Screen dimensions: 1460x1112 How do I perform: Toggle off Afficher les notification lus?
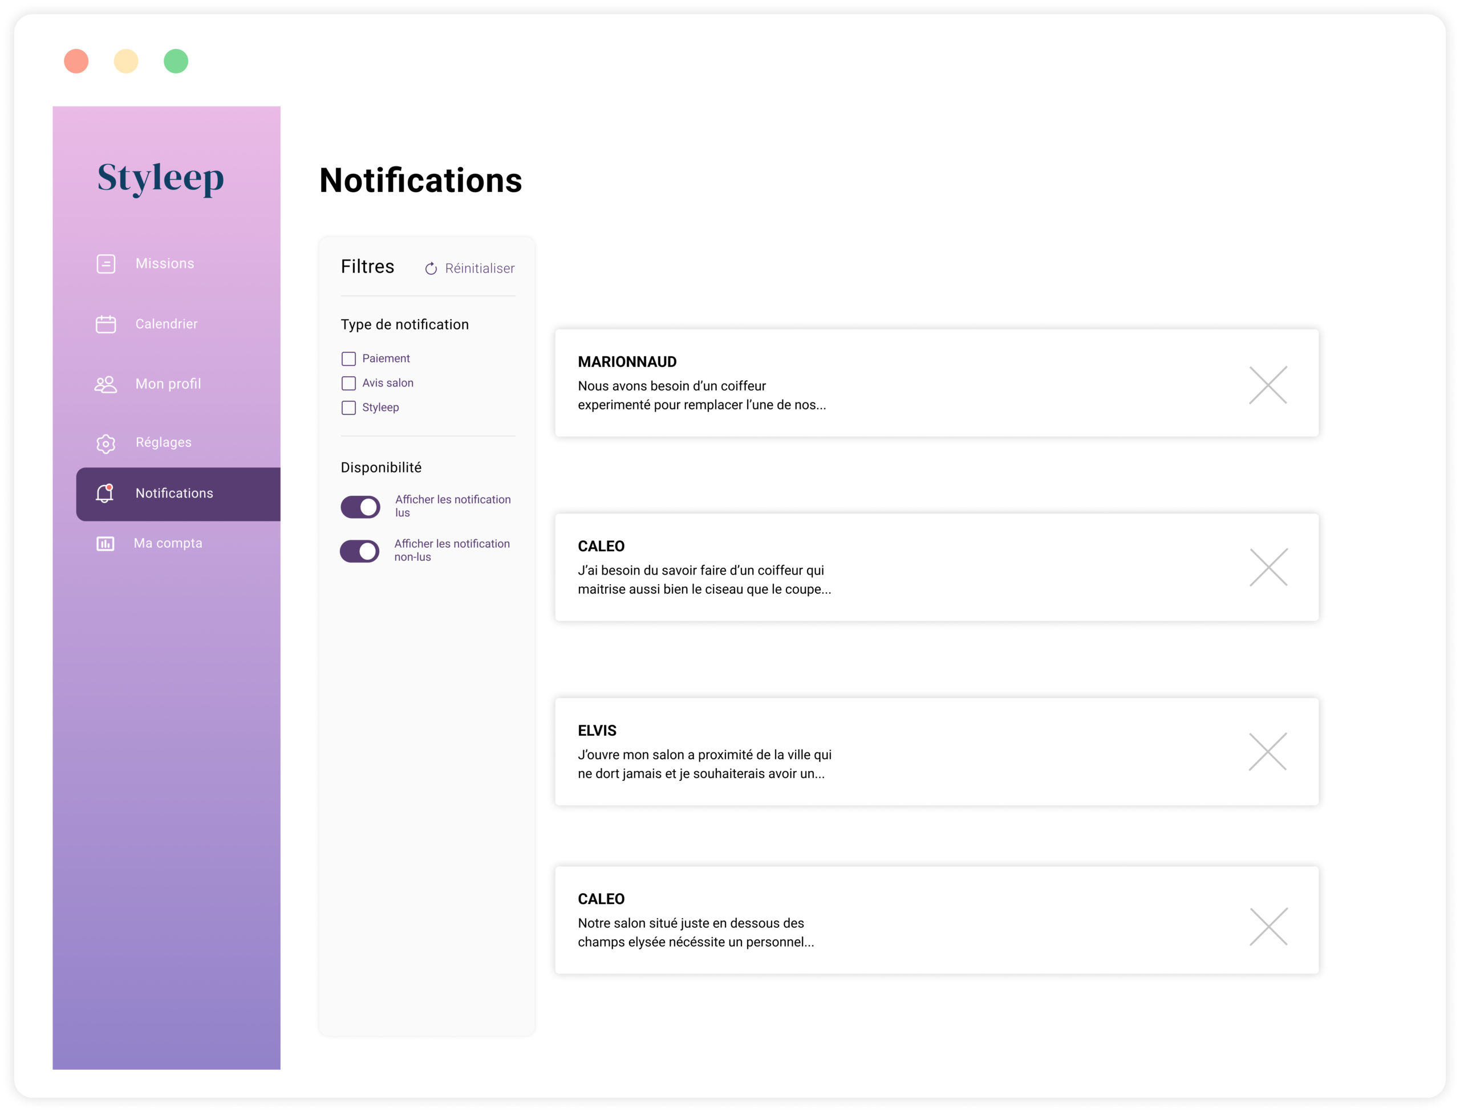coord(360,507)
